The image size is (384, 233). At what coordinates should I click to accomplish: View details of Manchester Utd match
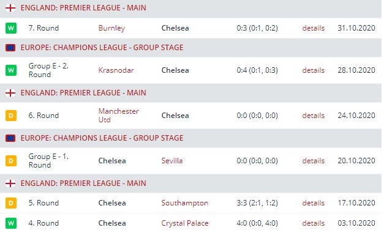coord(313,116)
